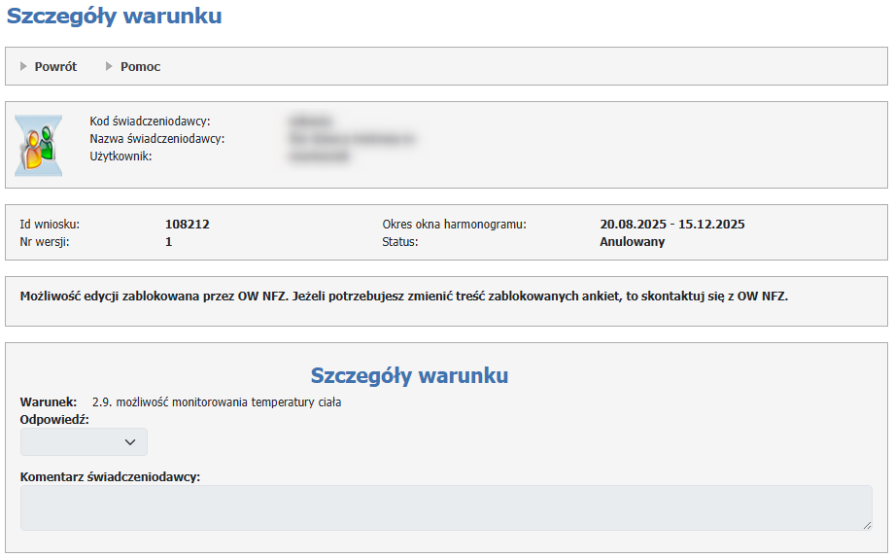The width and height of the screenshot is (894, 558).
Task: Click the resize grip of the comment box
Action: (866, 524)
